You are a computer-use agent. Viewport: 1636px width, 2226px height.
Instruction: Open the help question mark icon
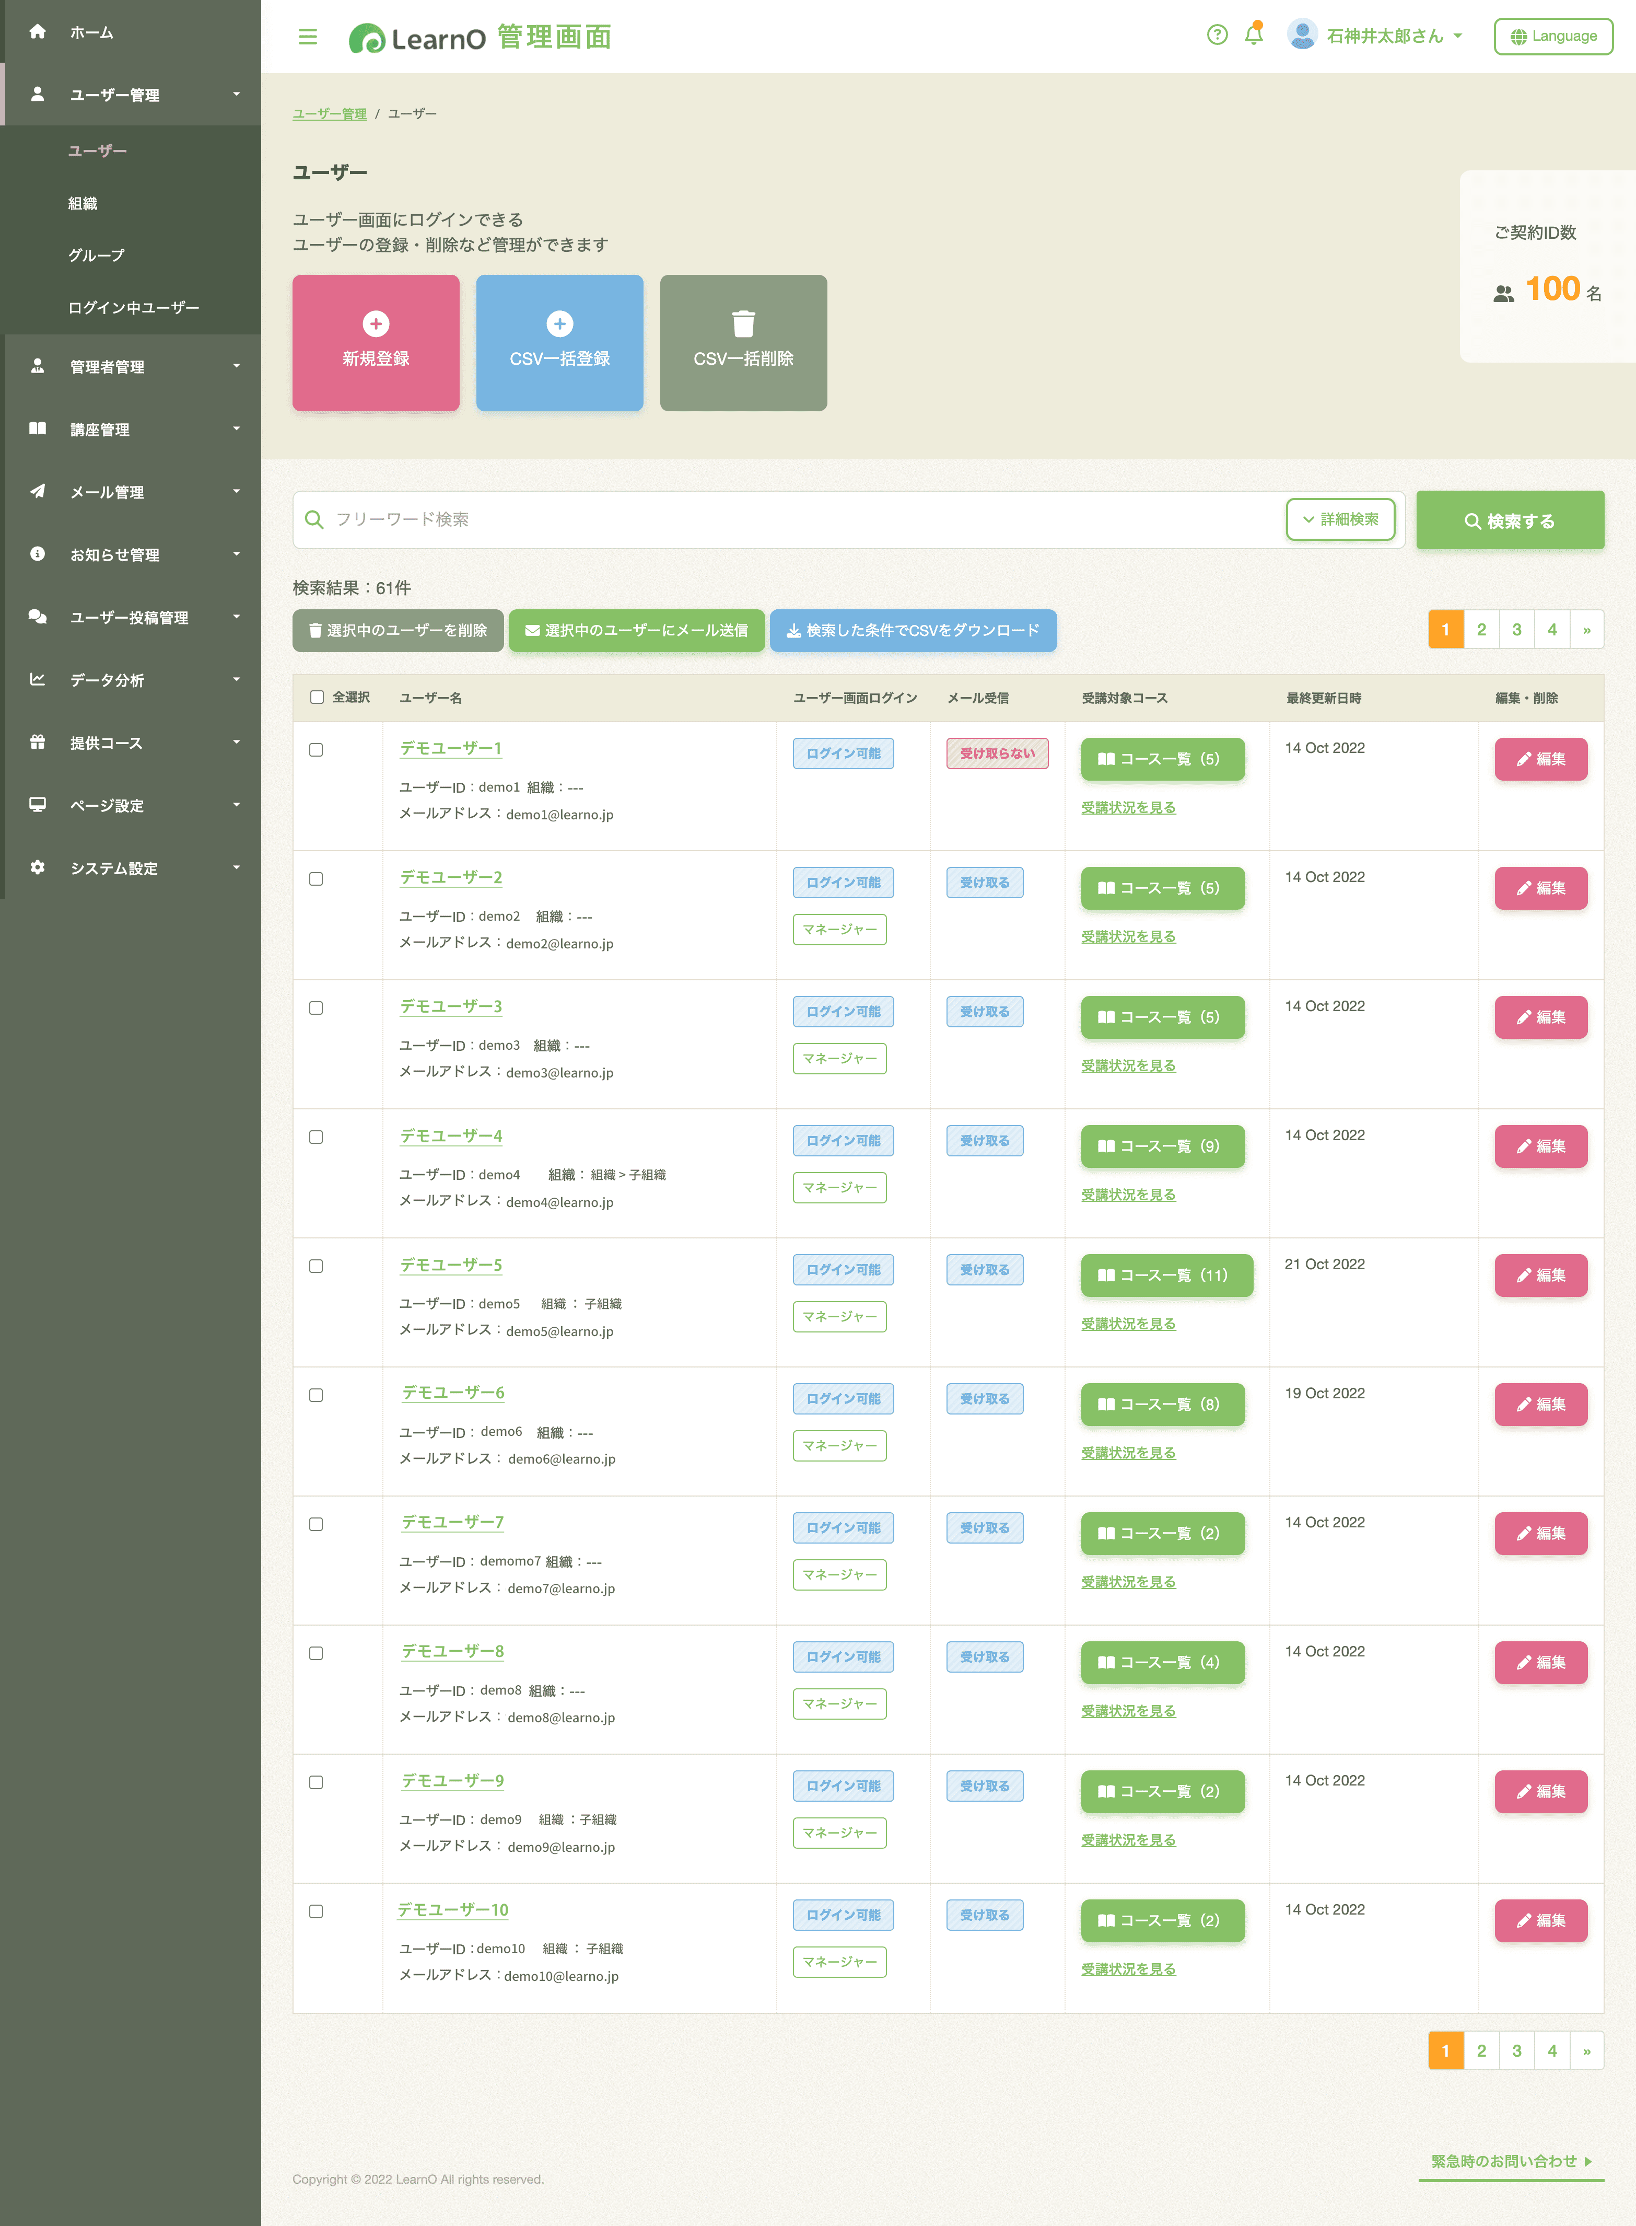tap(1217, 36)
